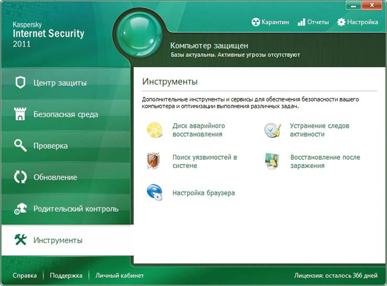The height and width of the screenshot is (286, 387).
Task: Click the Reports bar chart icon
Action: pos(301,22)
